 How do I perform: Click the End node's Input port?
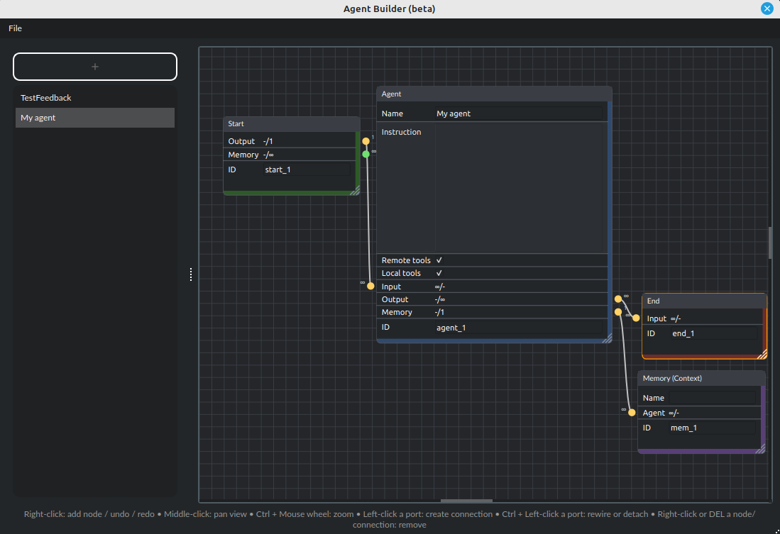click(636, 318)
